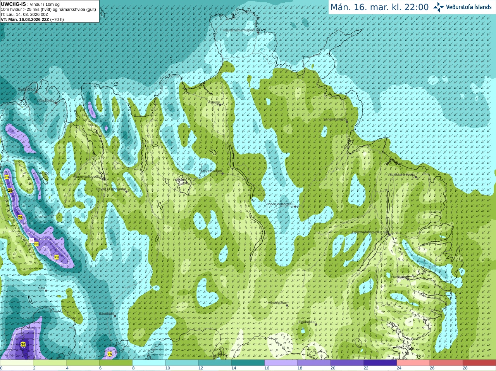496x371 pixels.
Task: Select the Ólafsfjörður station label
Action: coord(46,101)
